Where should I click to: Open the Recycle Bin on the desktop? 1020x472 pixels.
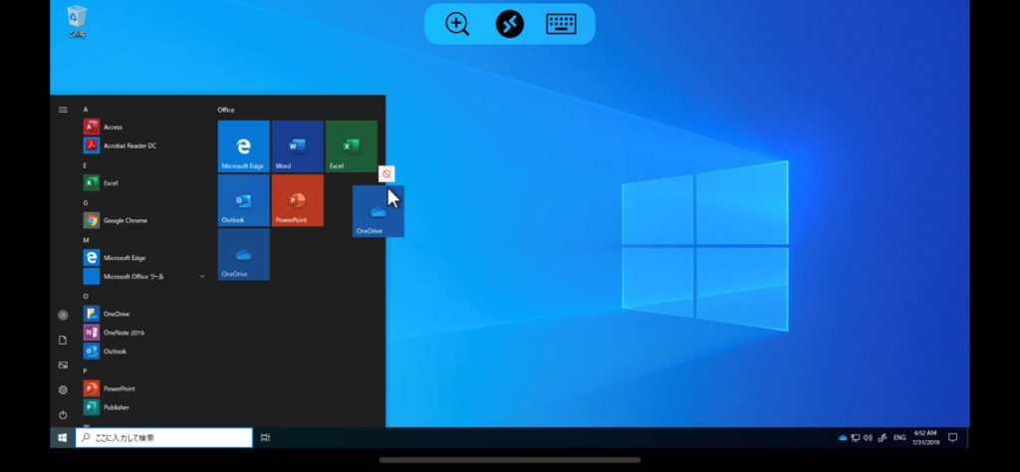click(x=77, y=22)
